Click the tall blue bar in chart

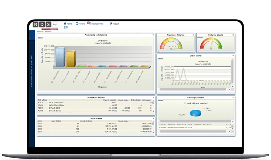click(60, 57)
